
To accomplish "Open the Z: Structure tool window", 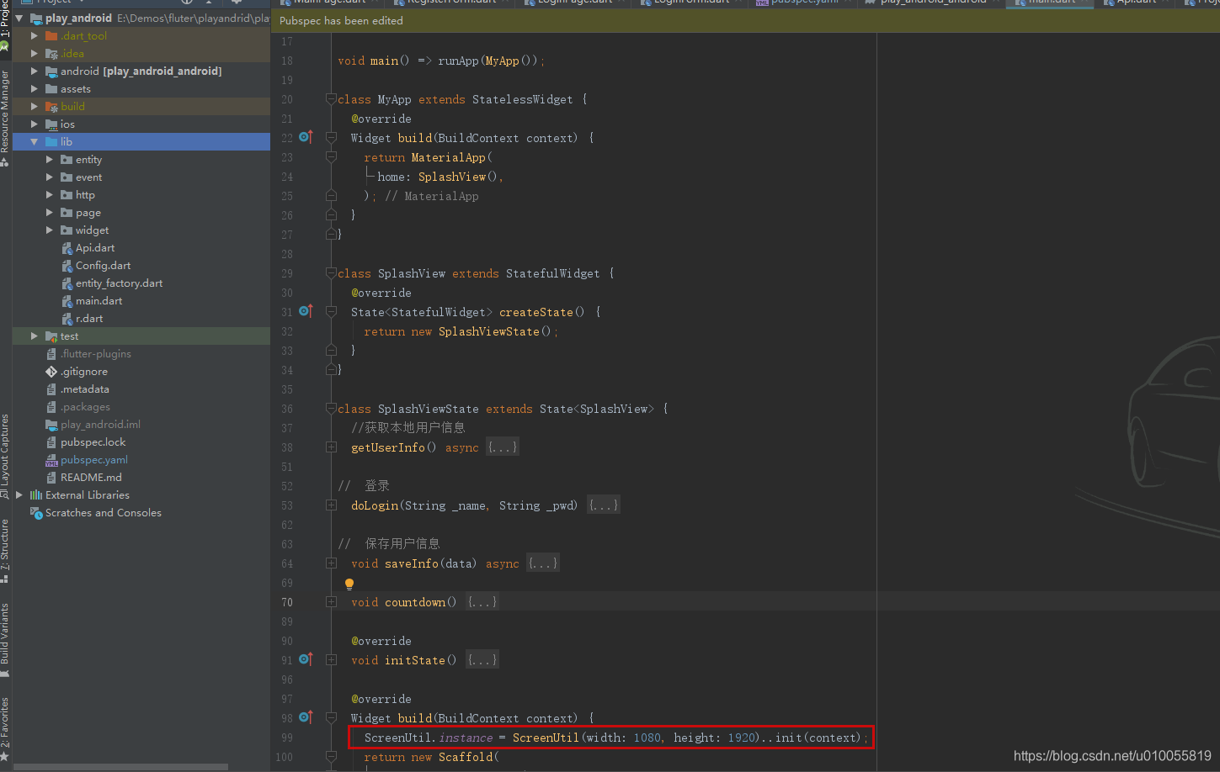I will coord(5,550).
